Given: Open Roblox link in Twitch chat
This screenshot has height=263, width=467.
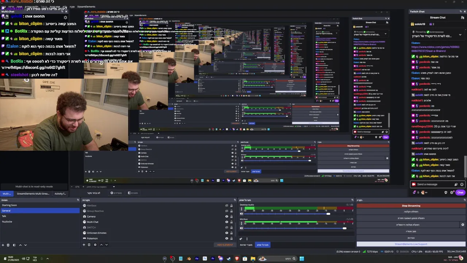Looking at the screenshot, I should [x=435, y=49].
